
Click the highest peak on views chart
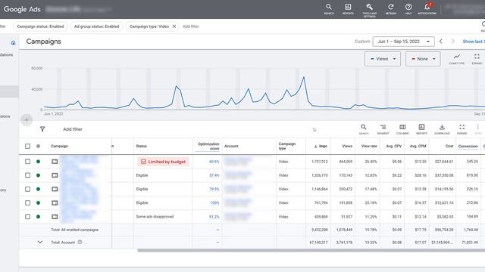pos(304,77)
